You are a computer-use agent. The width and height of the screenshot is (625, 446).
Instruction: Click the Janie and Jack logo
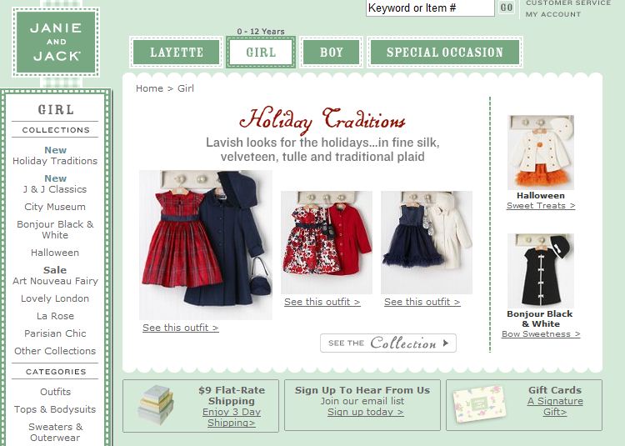point(56,42)
